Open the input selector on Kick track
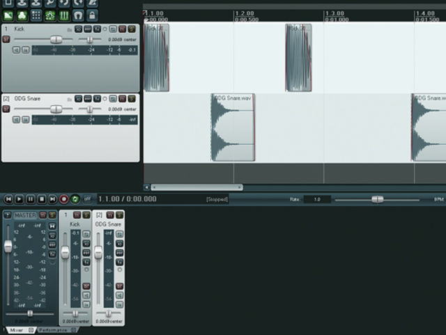The image size is (446, 335). (26, 50)
